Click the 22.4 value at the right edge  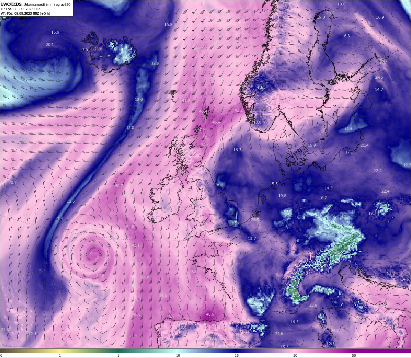(x=385, y=191)
